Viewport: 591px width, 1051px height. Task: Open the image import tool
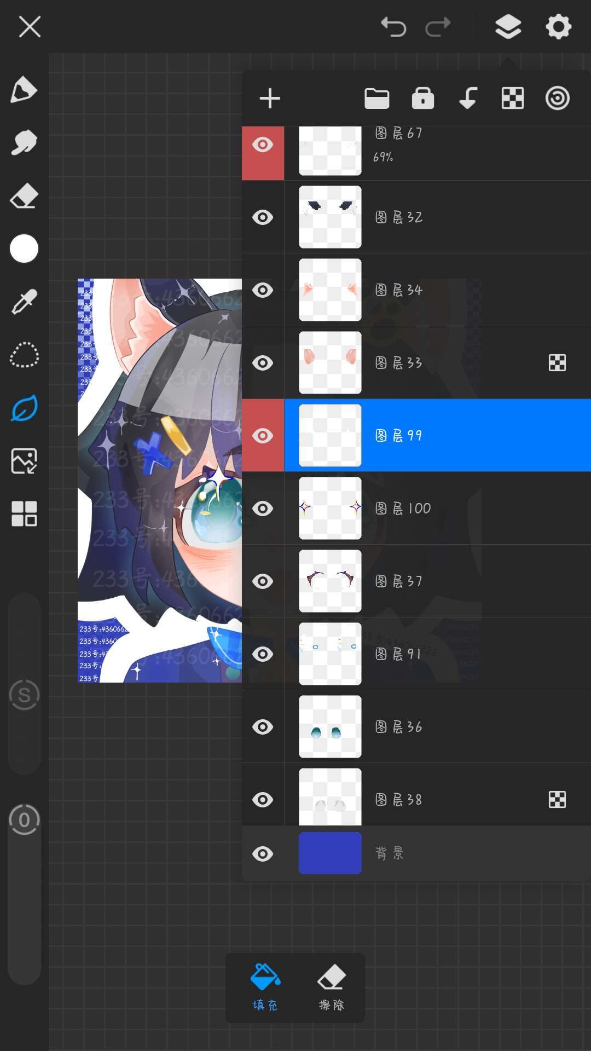point(24,461)
